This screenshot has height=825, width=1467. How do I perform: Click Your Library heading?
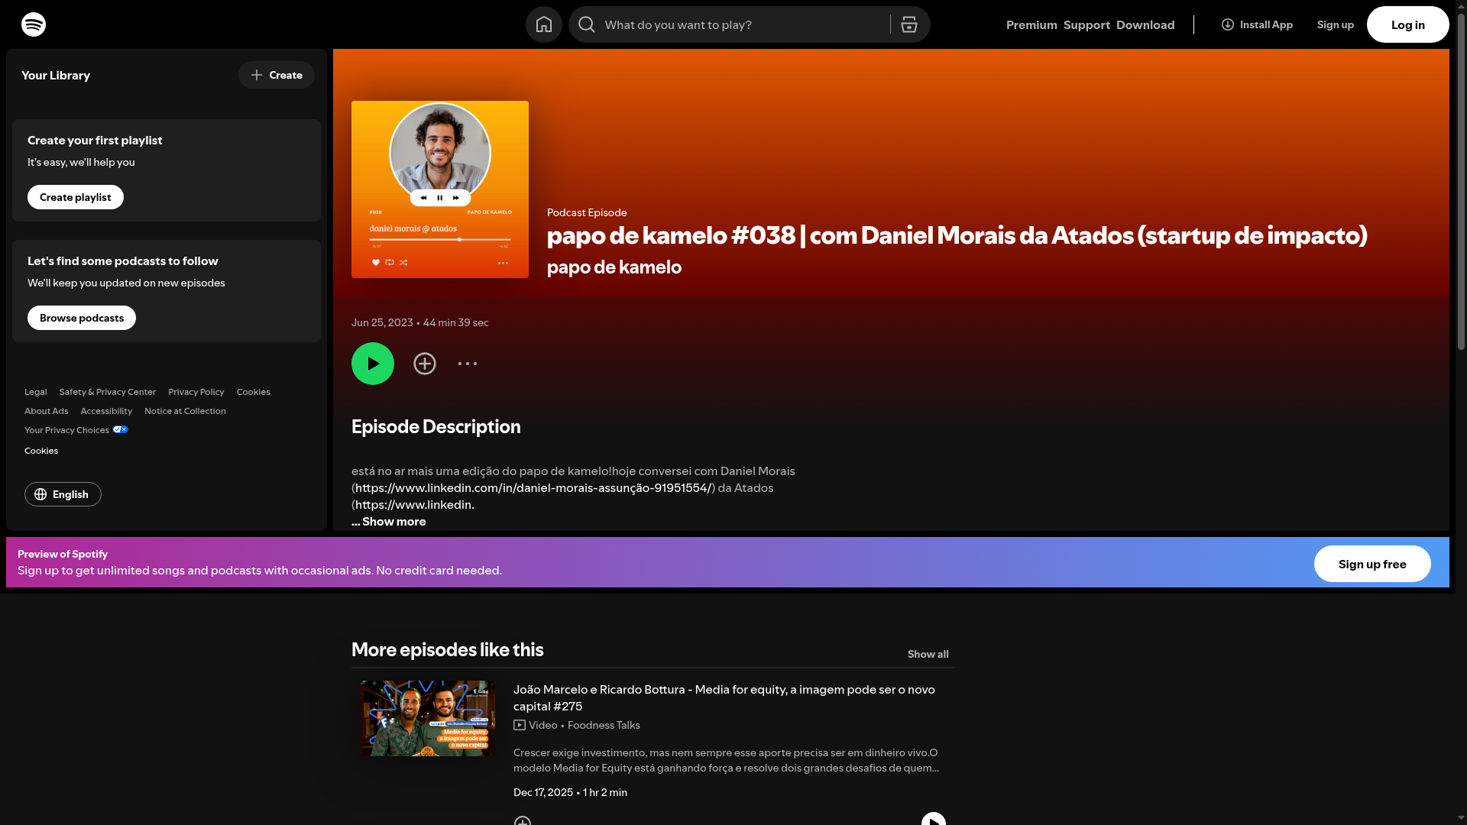pos(56,75)
